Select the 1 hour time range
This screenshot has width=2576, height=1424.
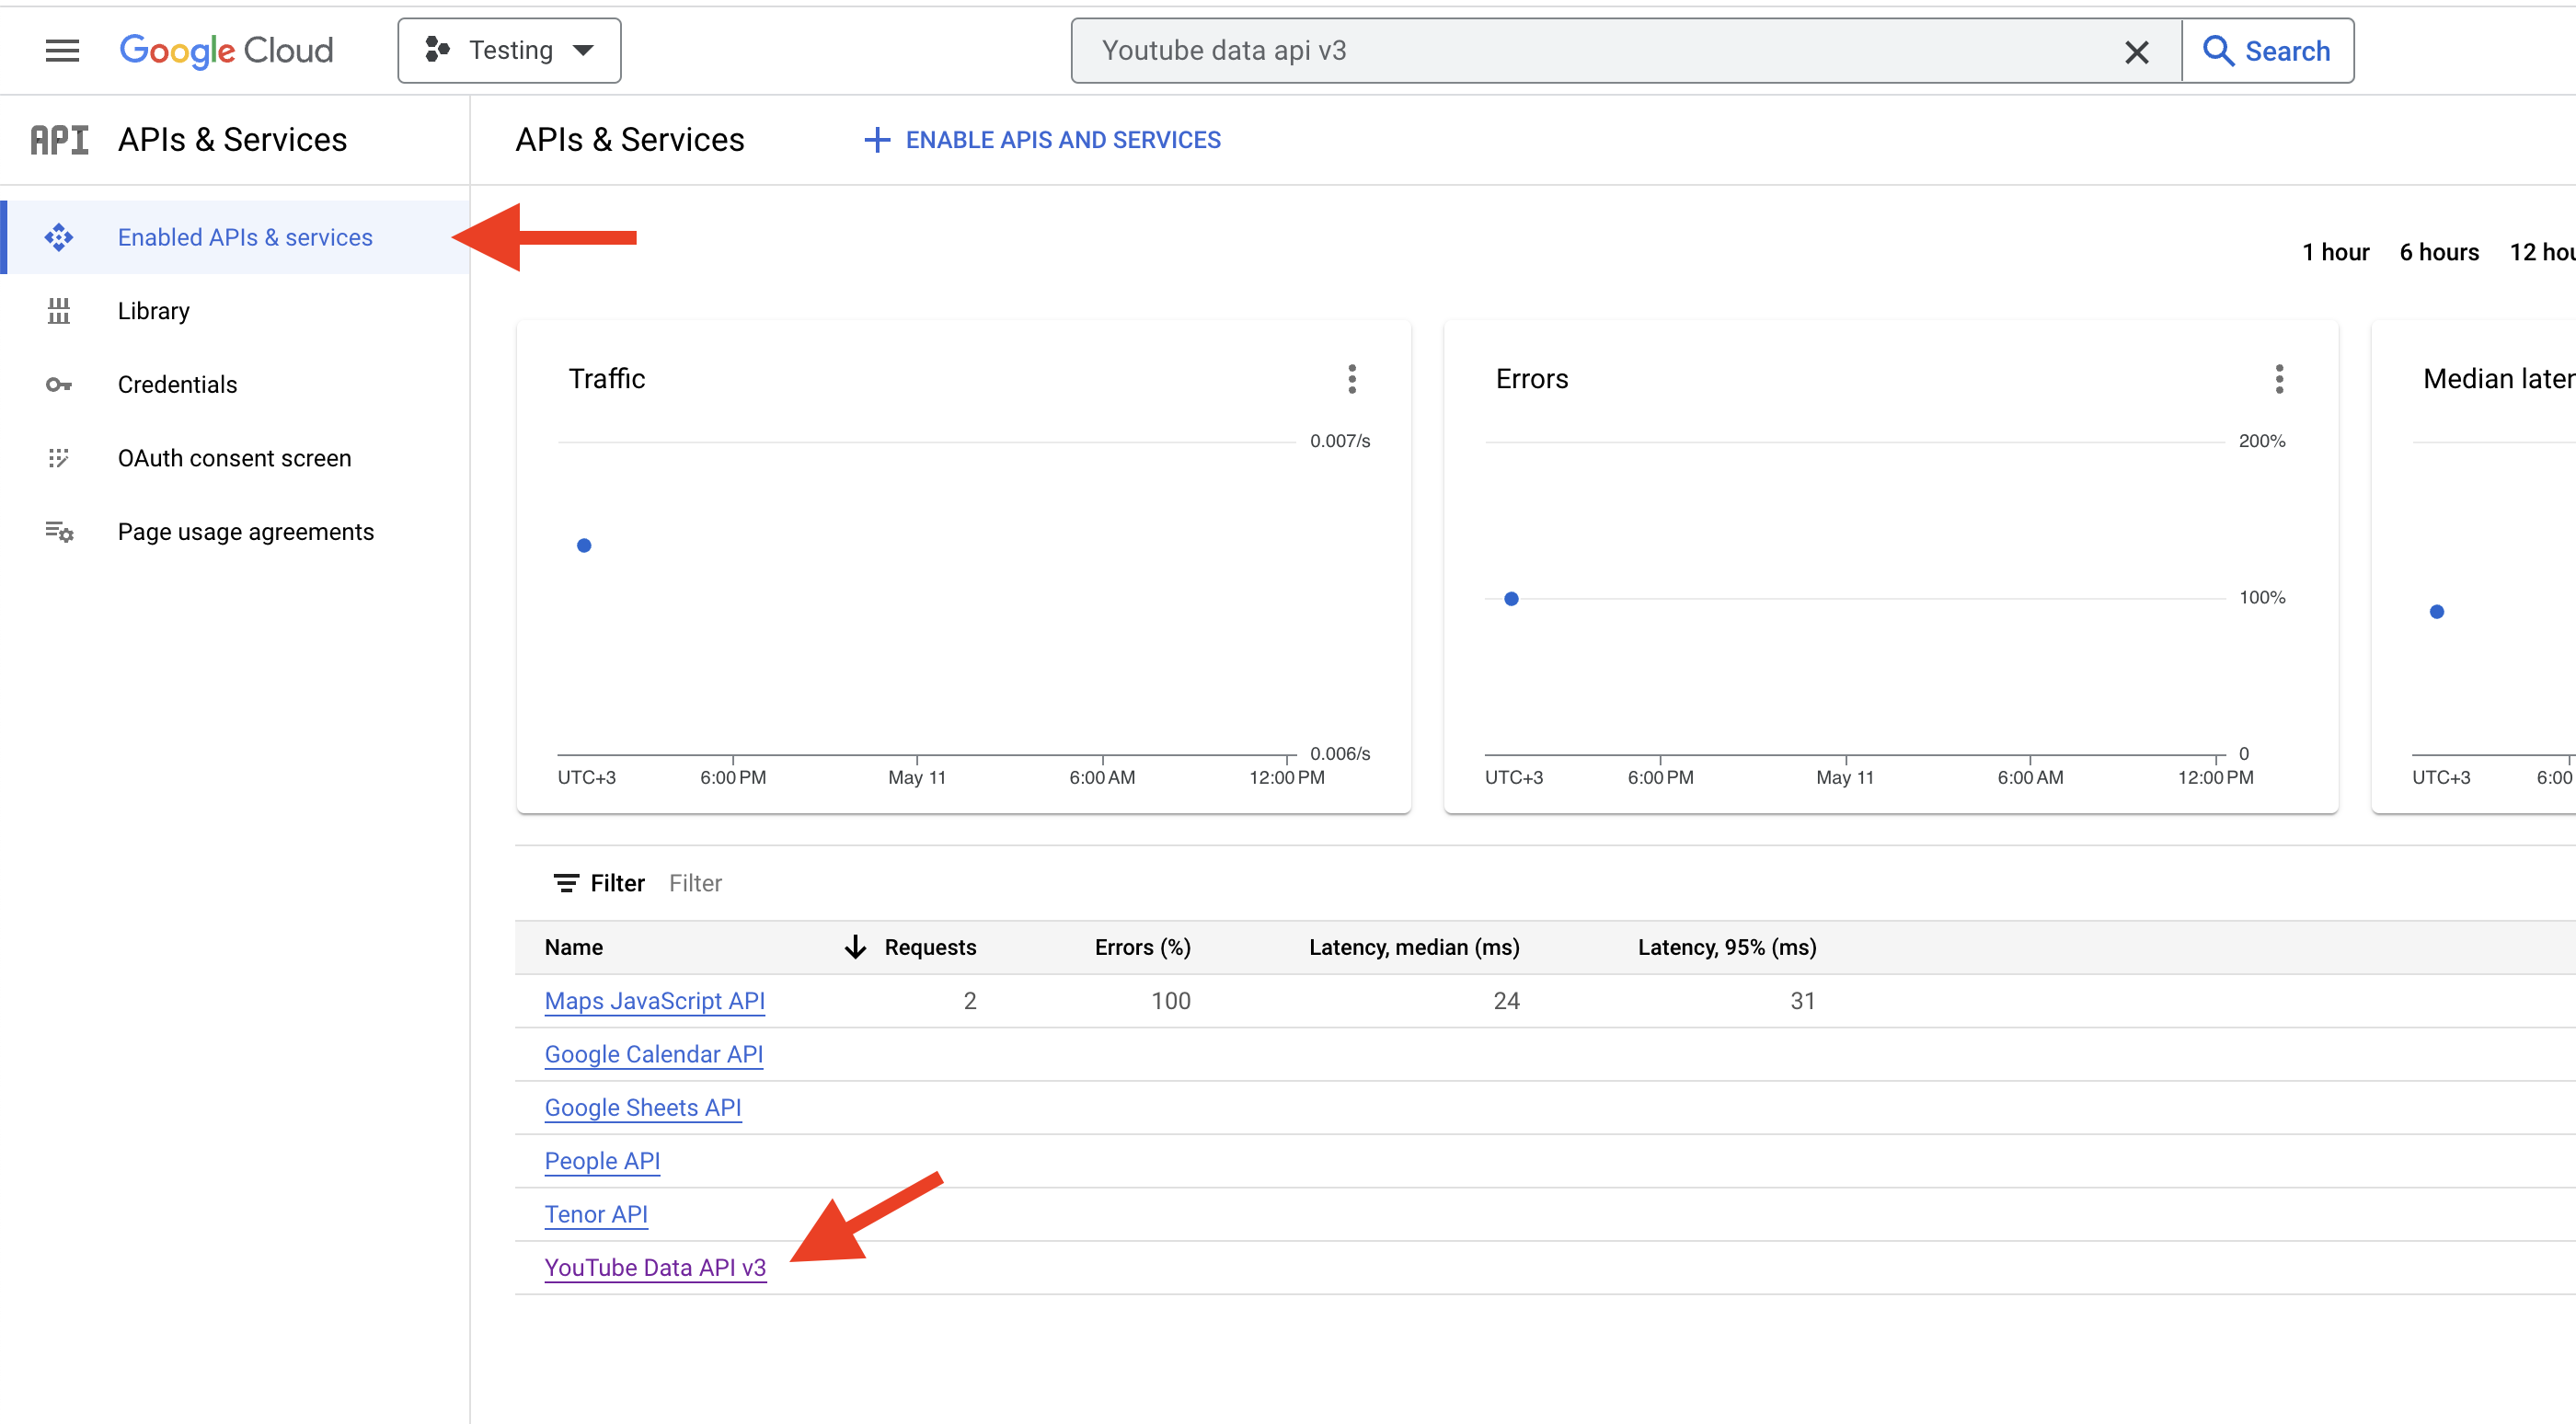tap(2335, 252)
